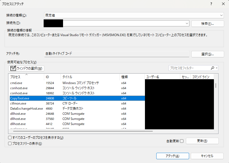Click the Find button next to connection target
This screenshot has width=229, height=163.
tap(207, 24)
